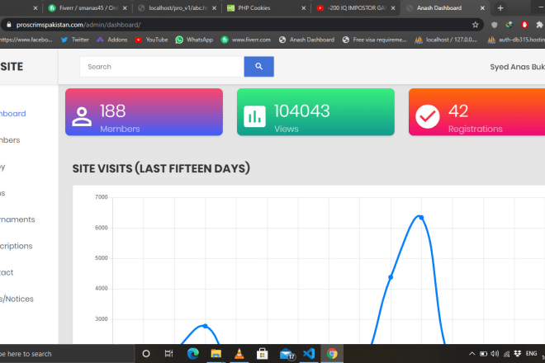Screen dimensions: 545x363
Task: Click the Syed Anas username in header
Action: (x=517, y=67)
